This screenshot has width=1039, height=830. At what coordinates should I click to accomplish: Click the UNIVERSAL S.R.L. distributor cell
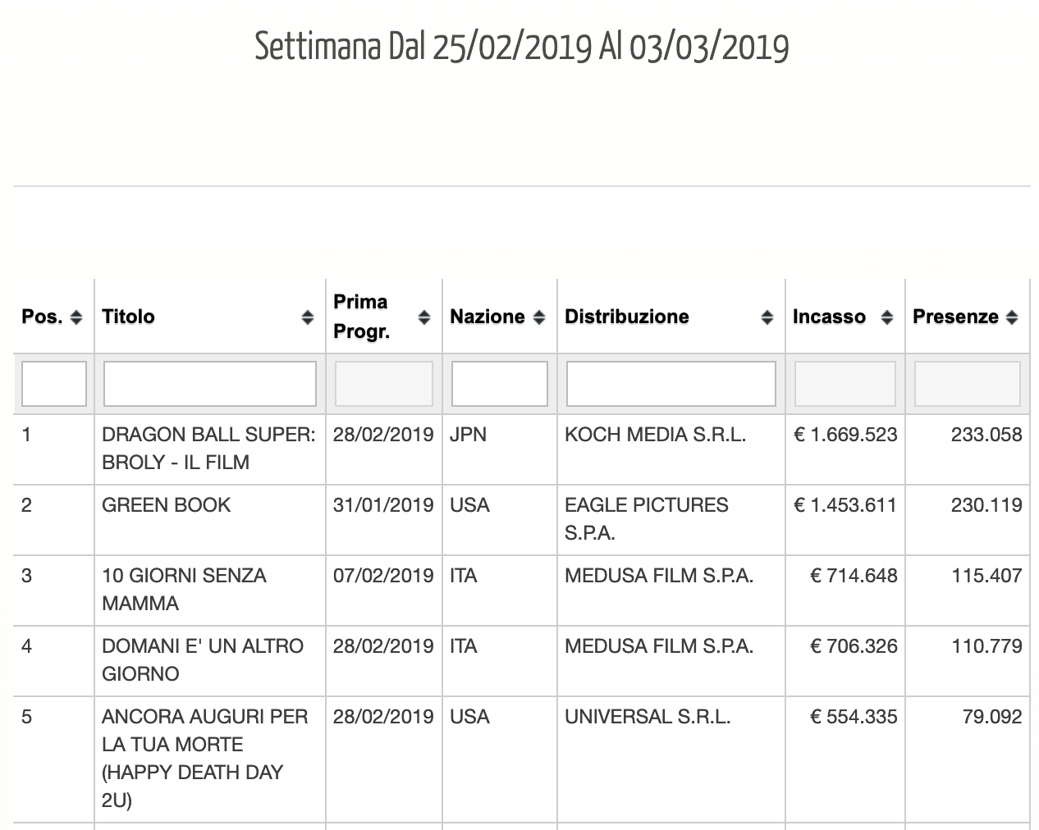point(648,717)
